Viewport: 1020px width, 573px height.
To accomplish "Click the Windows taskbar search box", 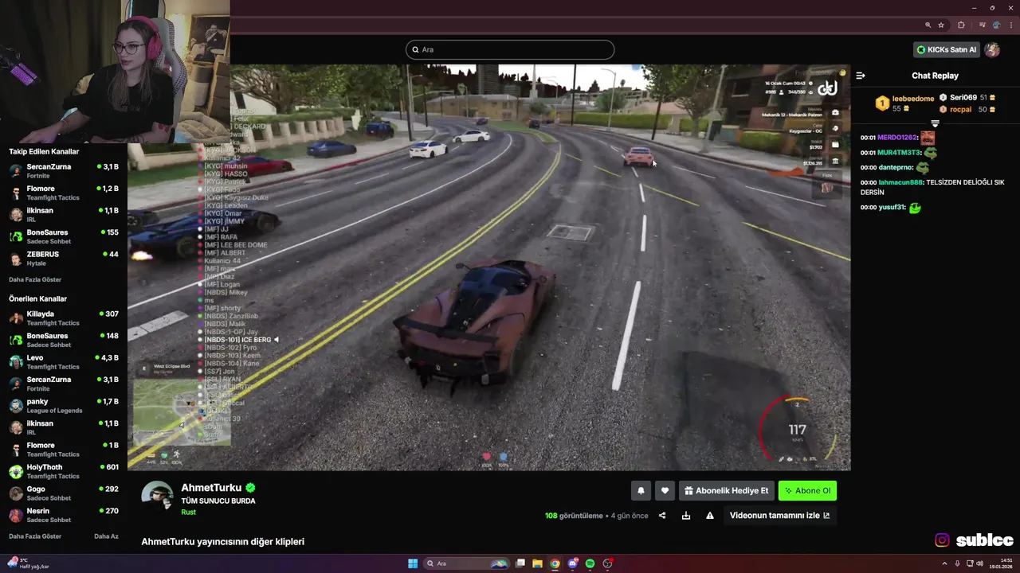I will pos(467,563).
